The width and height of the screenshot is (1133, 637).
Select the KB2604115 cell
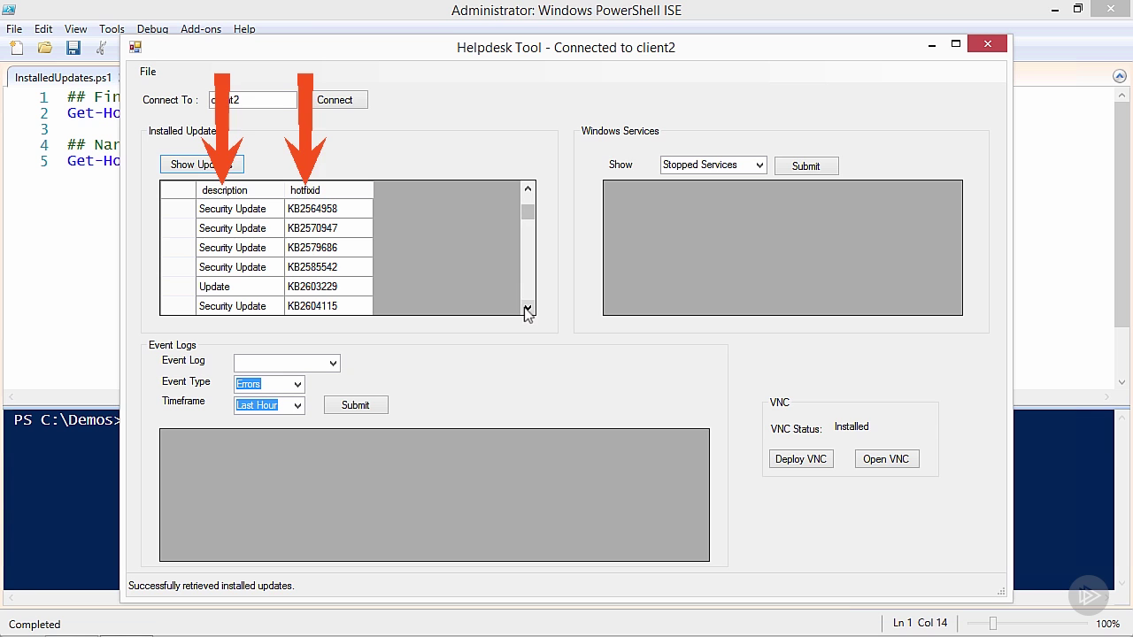click(x=329, y=306)
